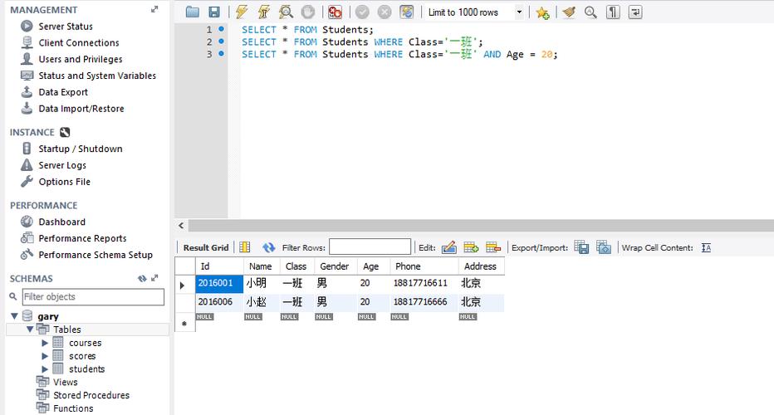The image size is (774, 415).
Task: Sort by Address column header
Action: coord(482,266)
